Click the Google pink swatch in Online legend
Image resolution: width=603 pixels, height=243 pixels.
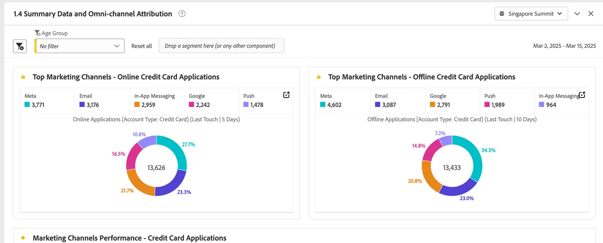[191, 104]
